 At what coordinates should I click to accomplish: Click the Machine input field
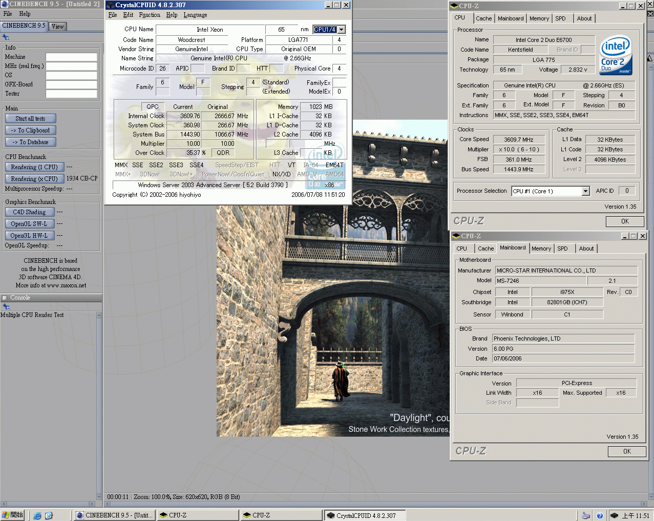72,57
